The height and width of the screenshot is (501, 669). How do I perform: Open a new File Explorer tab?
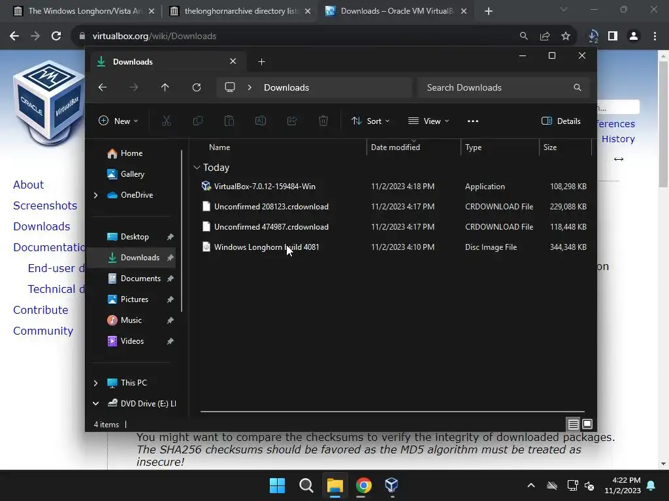pos(261,62)
